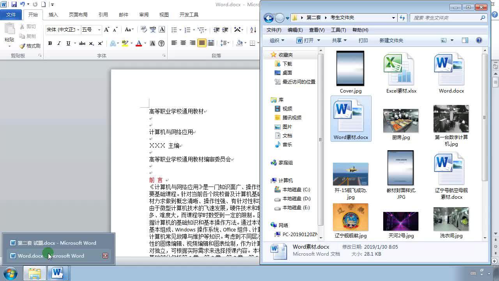Click the Grow Font icon
Screen dimensions: 499x281
(107, 30)
